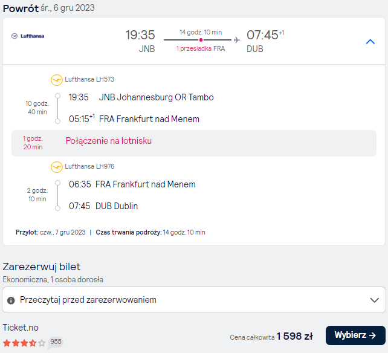Viewport: 388px width, 353px height.
Task: Click the Lufthansa crane icon beside LH976
Action: tap(57, 167)
